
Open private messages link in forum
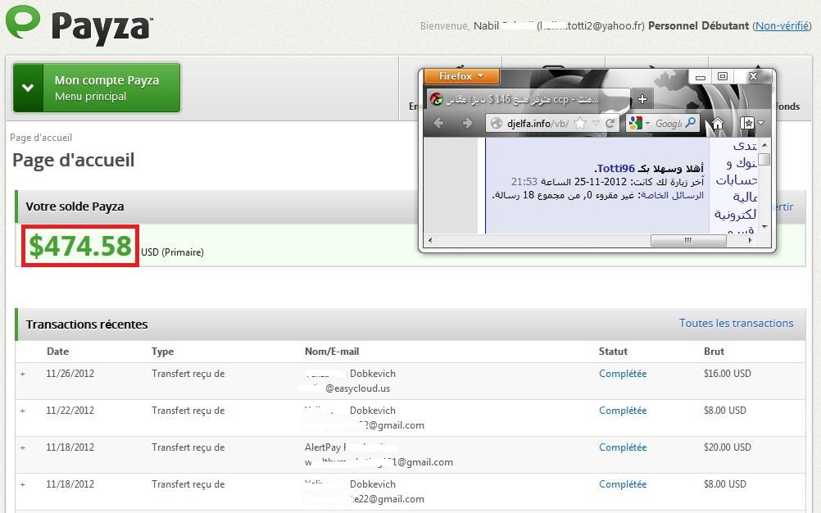click(x=673, y=195)
